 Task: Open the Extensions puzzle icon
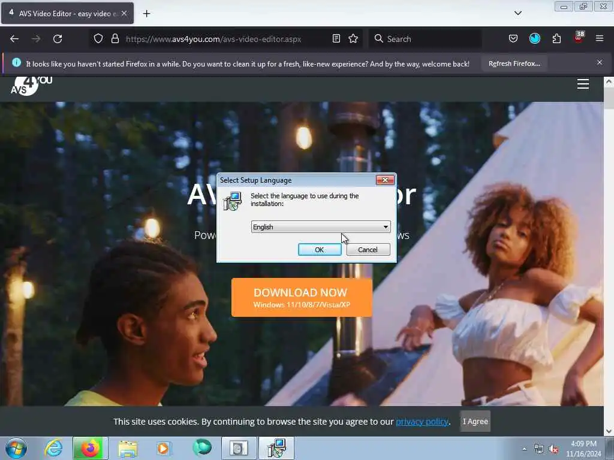556,39
